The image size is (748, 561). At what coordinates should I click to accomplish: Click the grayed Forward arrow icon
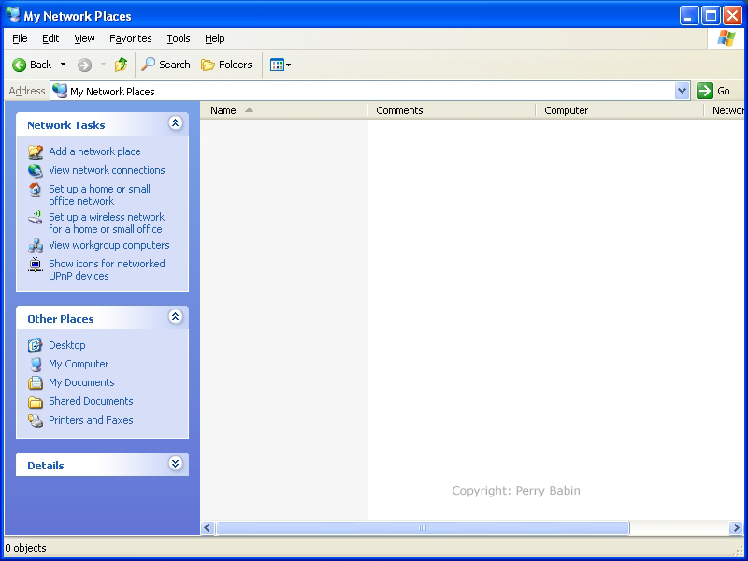click(84, 65)
